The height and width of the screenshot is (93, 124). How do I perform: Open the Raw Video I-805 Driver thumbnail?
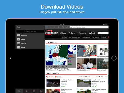coord(53,83)
